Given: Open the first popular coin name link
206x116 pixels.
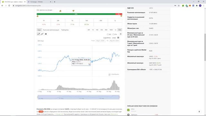Looking at the screenshot, I should [133, 109].
